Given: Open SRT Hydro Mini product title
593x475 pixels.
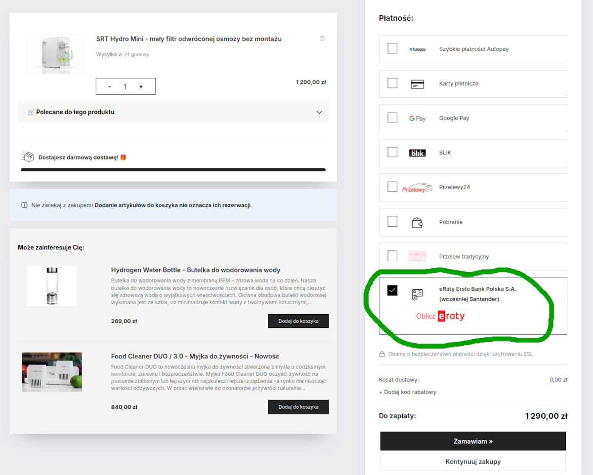Looking at the screenshot, I should pos(189,39).
